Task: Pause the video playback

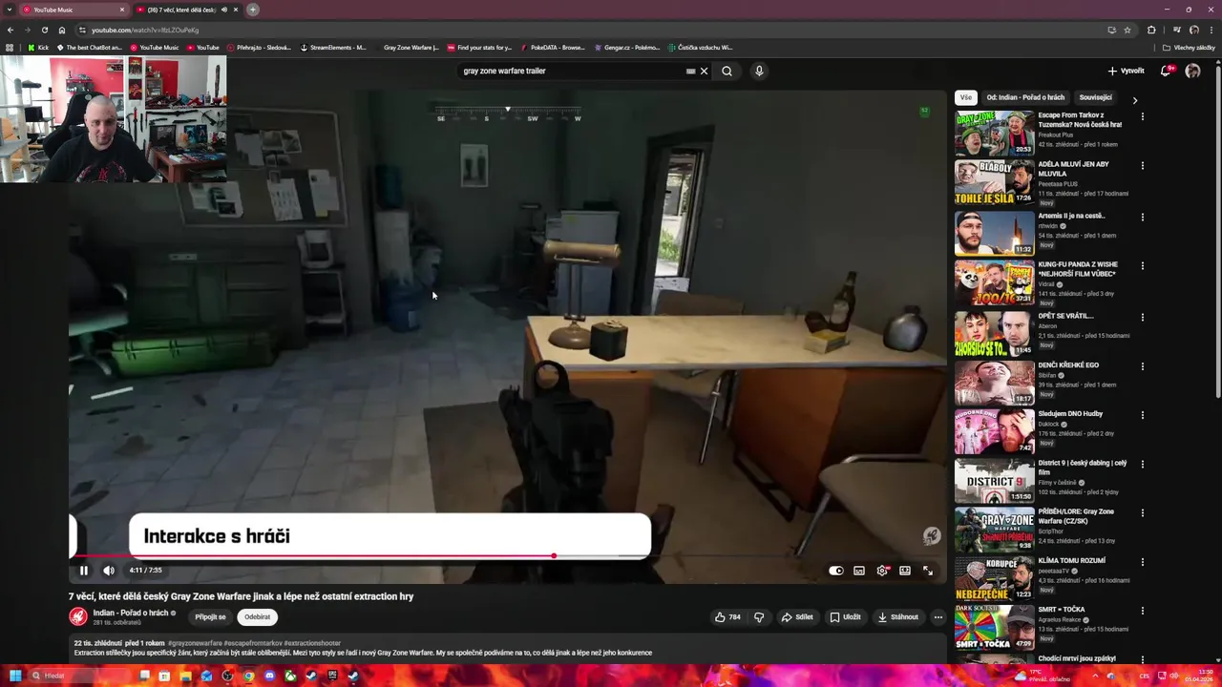Action: tap(84, 571)
